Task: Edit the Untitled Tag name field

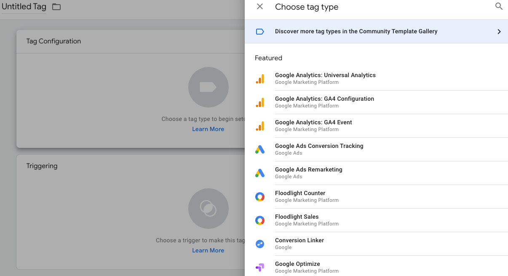Action: 24,7
